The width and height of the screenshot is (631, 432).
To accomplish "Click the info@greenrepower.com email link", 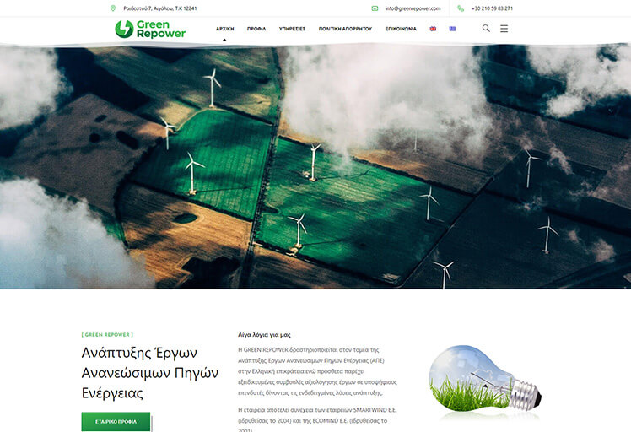I will pos(413,8).
